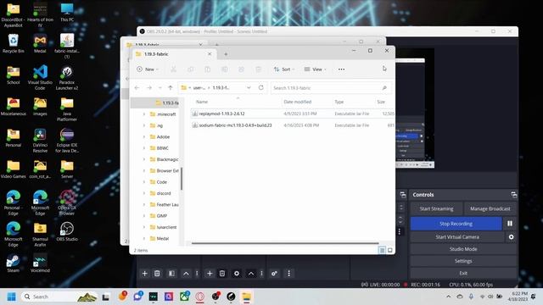543x305 pixels.
Task: Click Stop Recording in OBS
Action: (456, 224)
